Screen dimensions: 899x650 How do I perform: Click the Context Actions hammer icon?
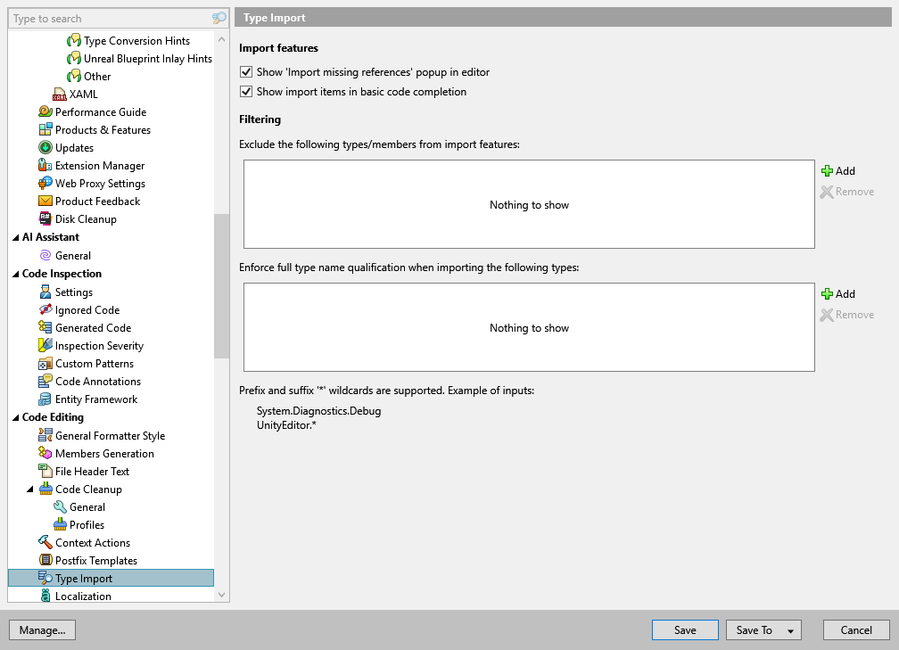coord(45,542)
